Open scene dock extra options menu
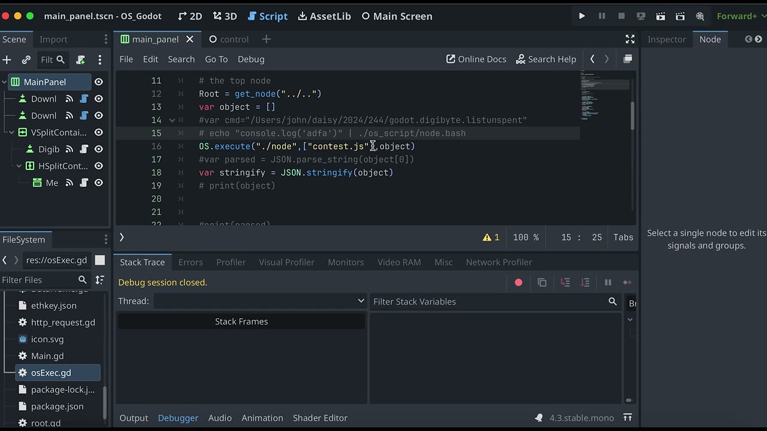Screen dimensions: 767x431 tap(99, 59)
